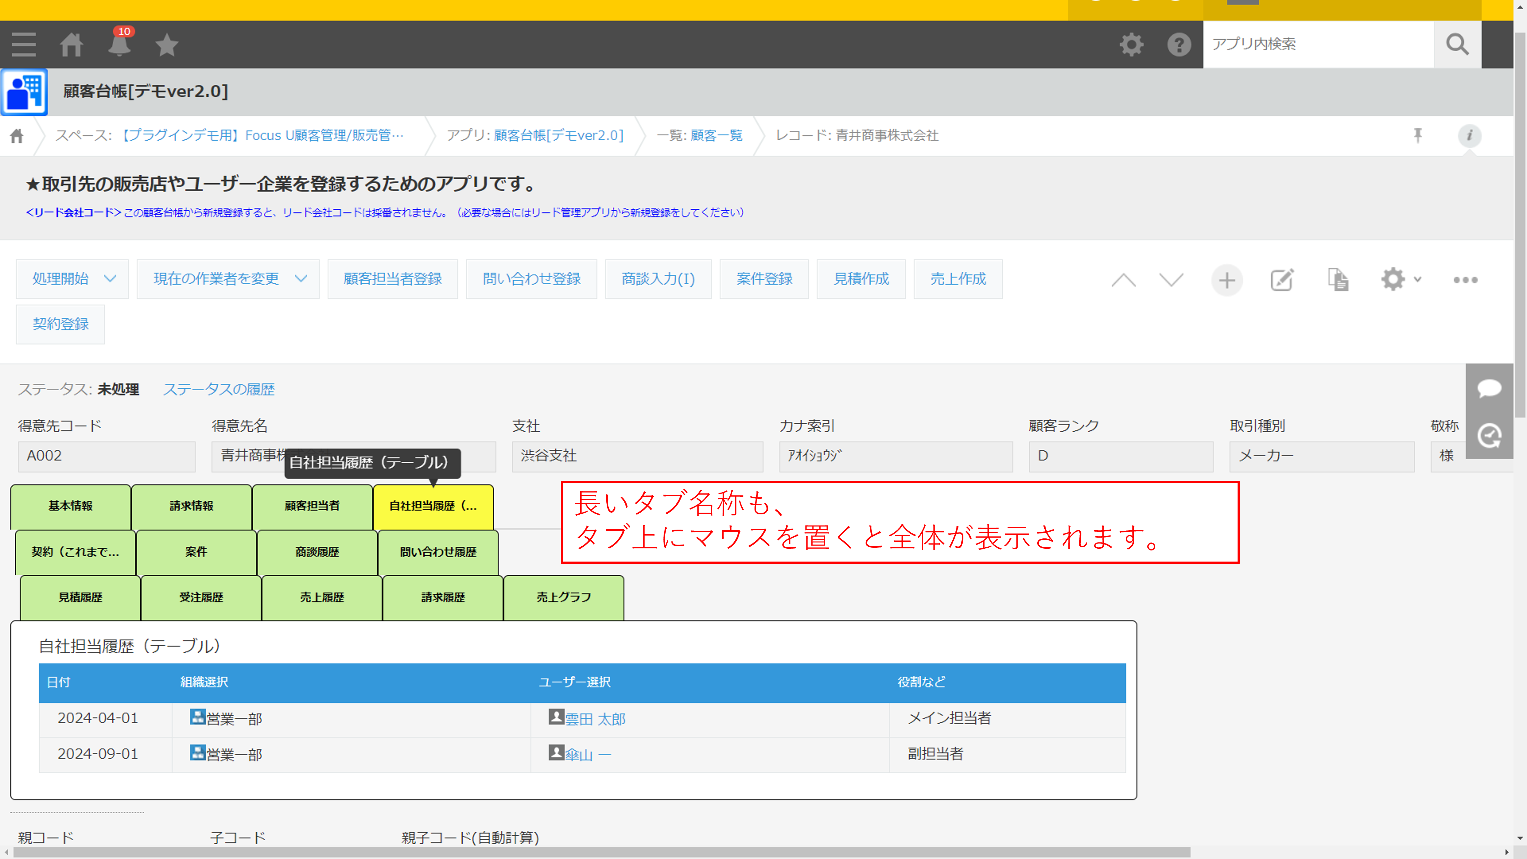This screenshot has width=1527, height=859.
Task: Open 受注履歴 tab
Action: 201,598
